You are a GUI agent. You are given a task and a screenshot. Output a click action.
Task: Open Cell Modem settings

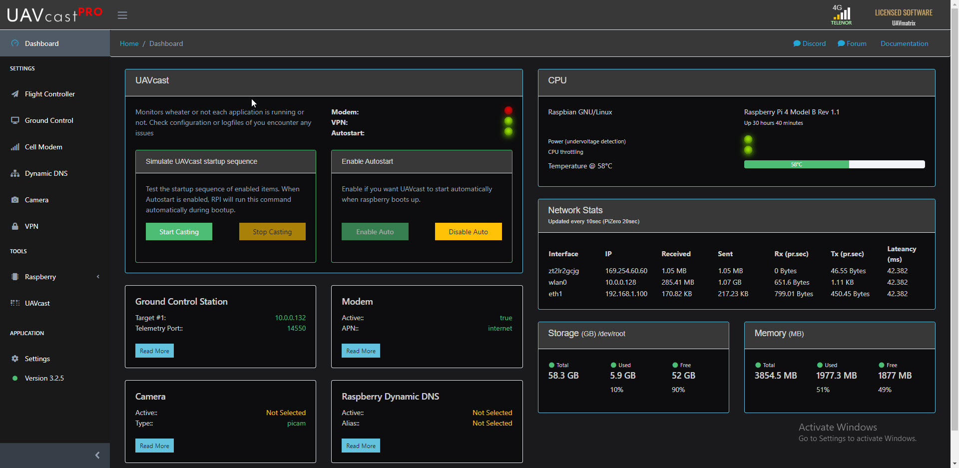pos(55,147)
